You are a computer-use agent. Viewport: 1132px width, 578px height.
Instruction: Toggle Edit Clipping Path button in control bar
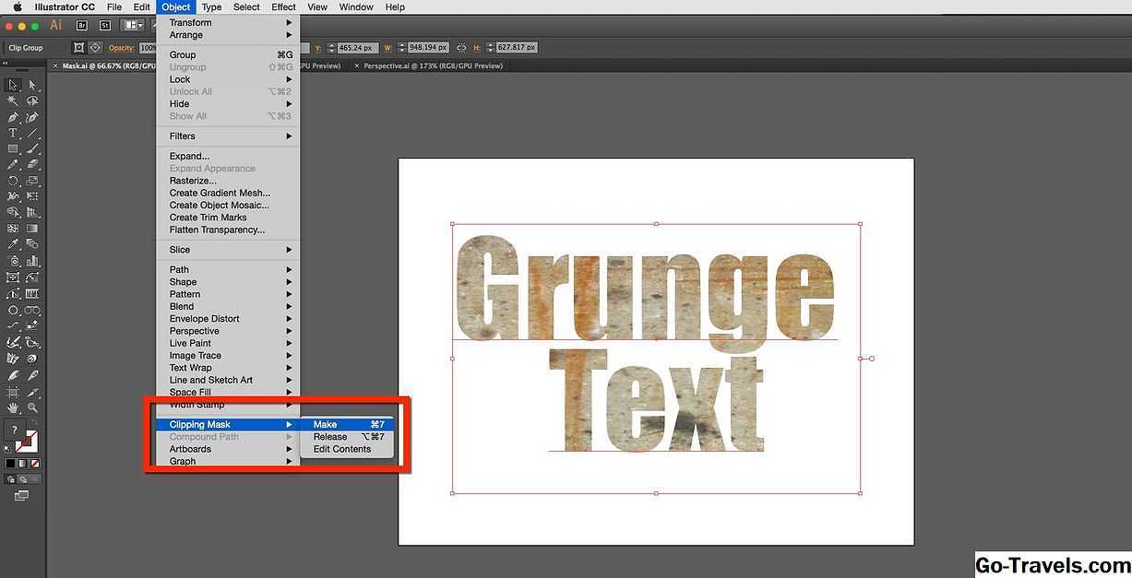point(78,47)
